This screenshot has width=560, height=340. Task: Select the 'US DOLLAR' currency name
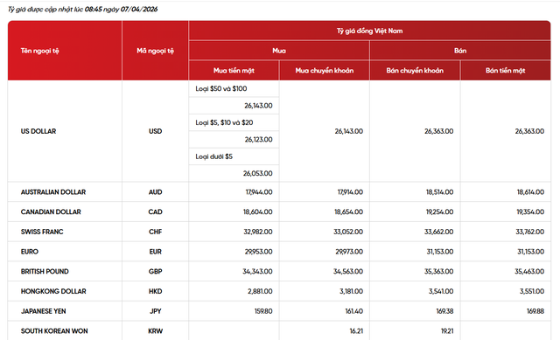38,131
